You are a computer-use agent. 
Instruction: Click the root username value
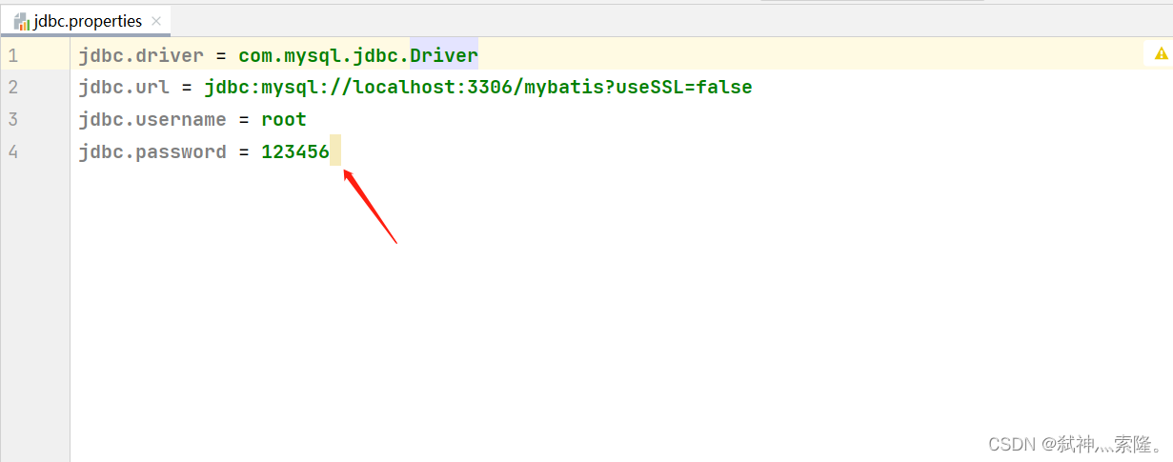[x=284, y=120]
